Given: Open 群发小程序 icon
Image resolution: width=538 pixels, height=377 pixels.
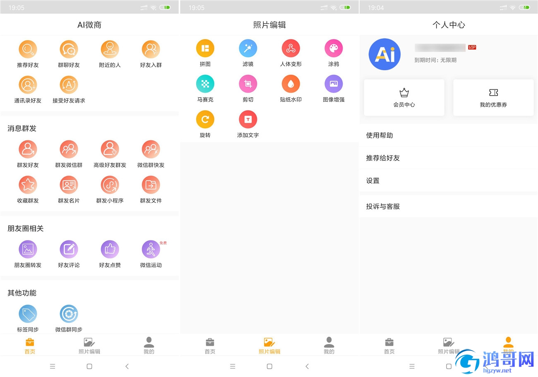Looking at the screenshot, I should pos(110,185).
